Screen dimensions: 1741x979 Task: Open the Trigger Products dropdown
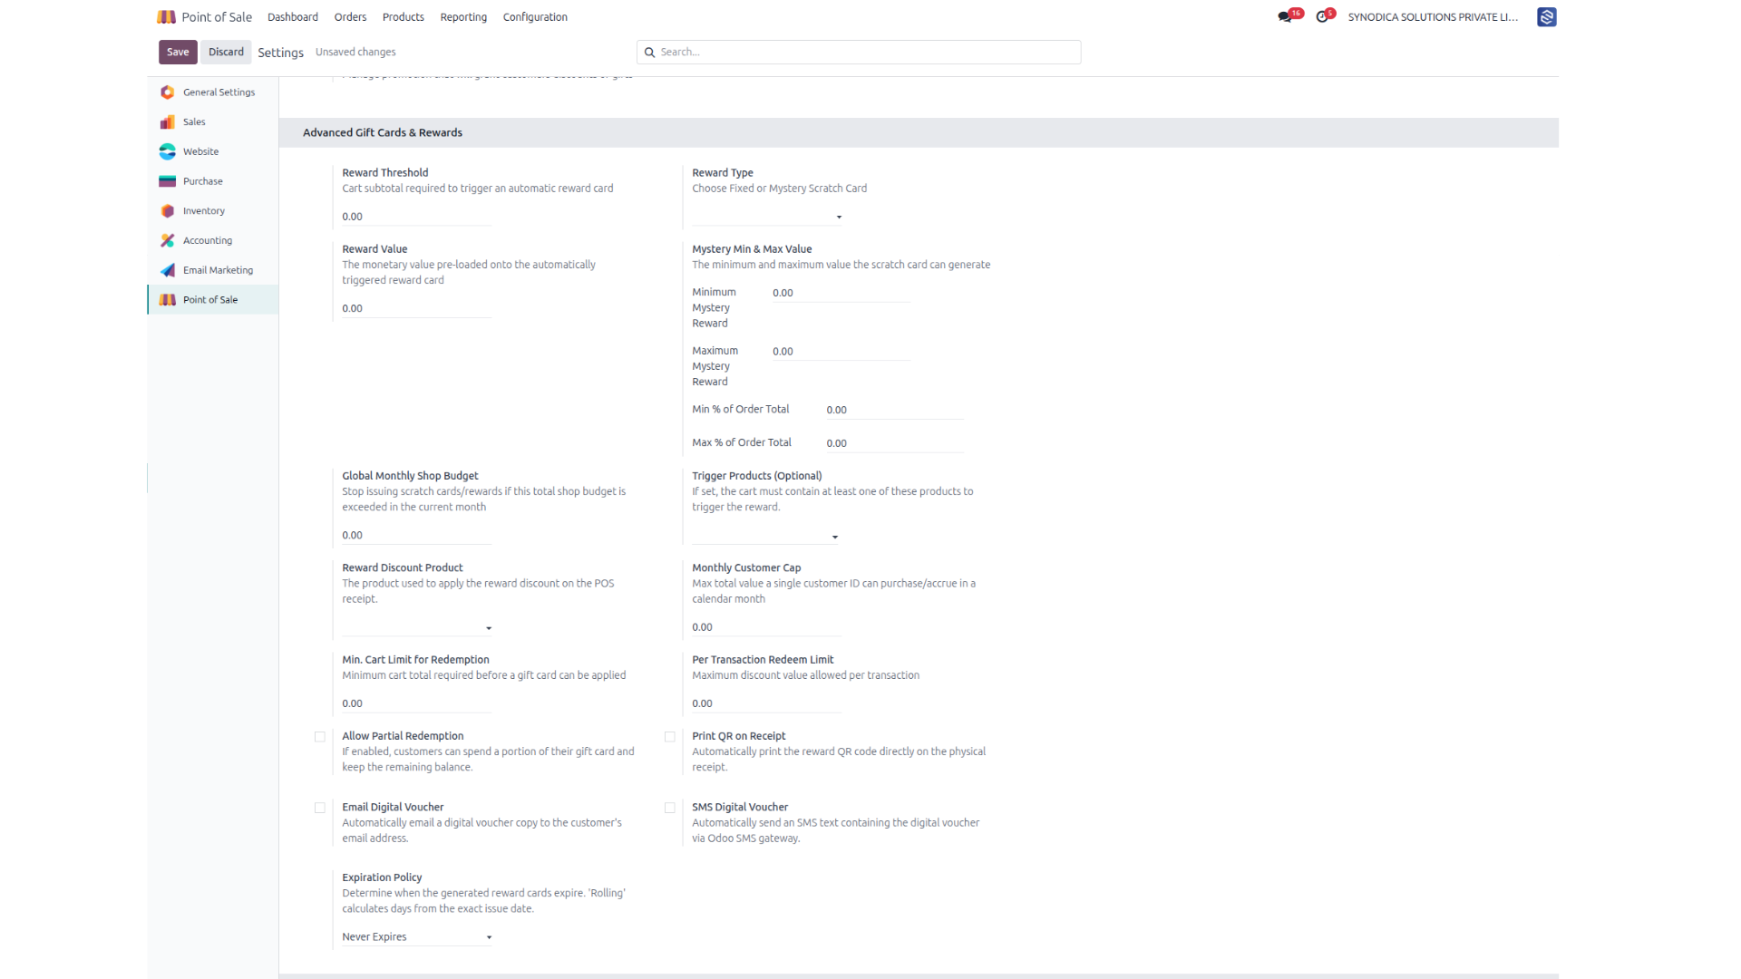tap(765, 537)
